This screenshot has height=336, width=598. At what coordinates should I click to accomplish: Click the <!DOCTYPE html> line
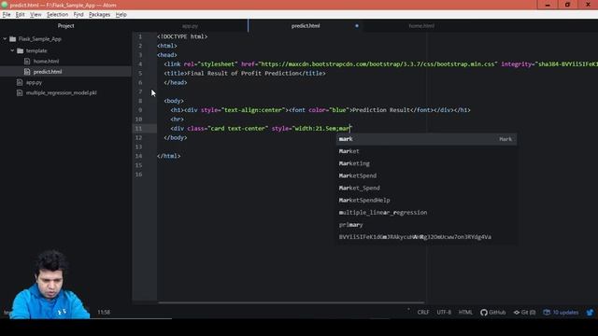pos(182,36)
